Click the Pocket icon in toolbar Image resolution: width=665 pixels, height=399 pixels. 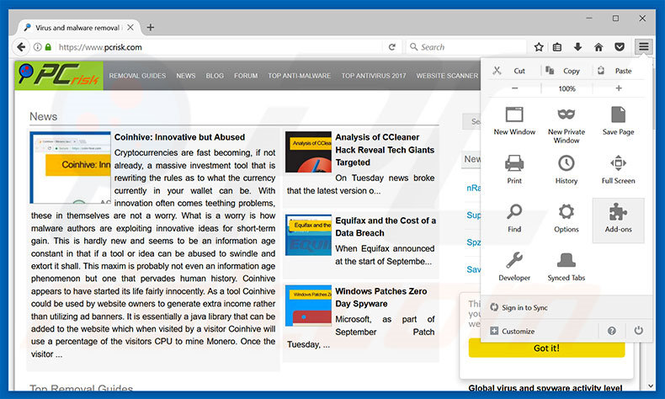click(620, 47)
